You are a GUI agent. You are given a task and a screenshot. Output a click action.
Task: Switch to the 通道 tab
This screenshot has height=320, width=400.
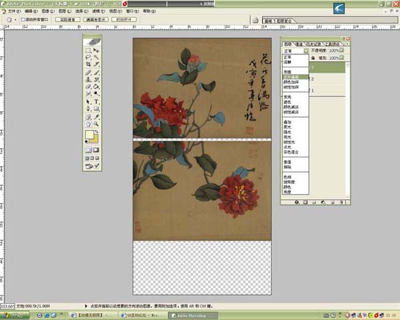[x=299, y=44]
